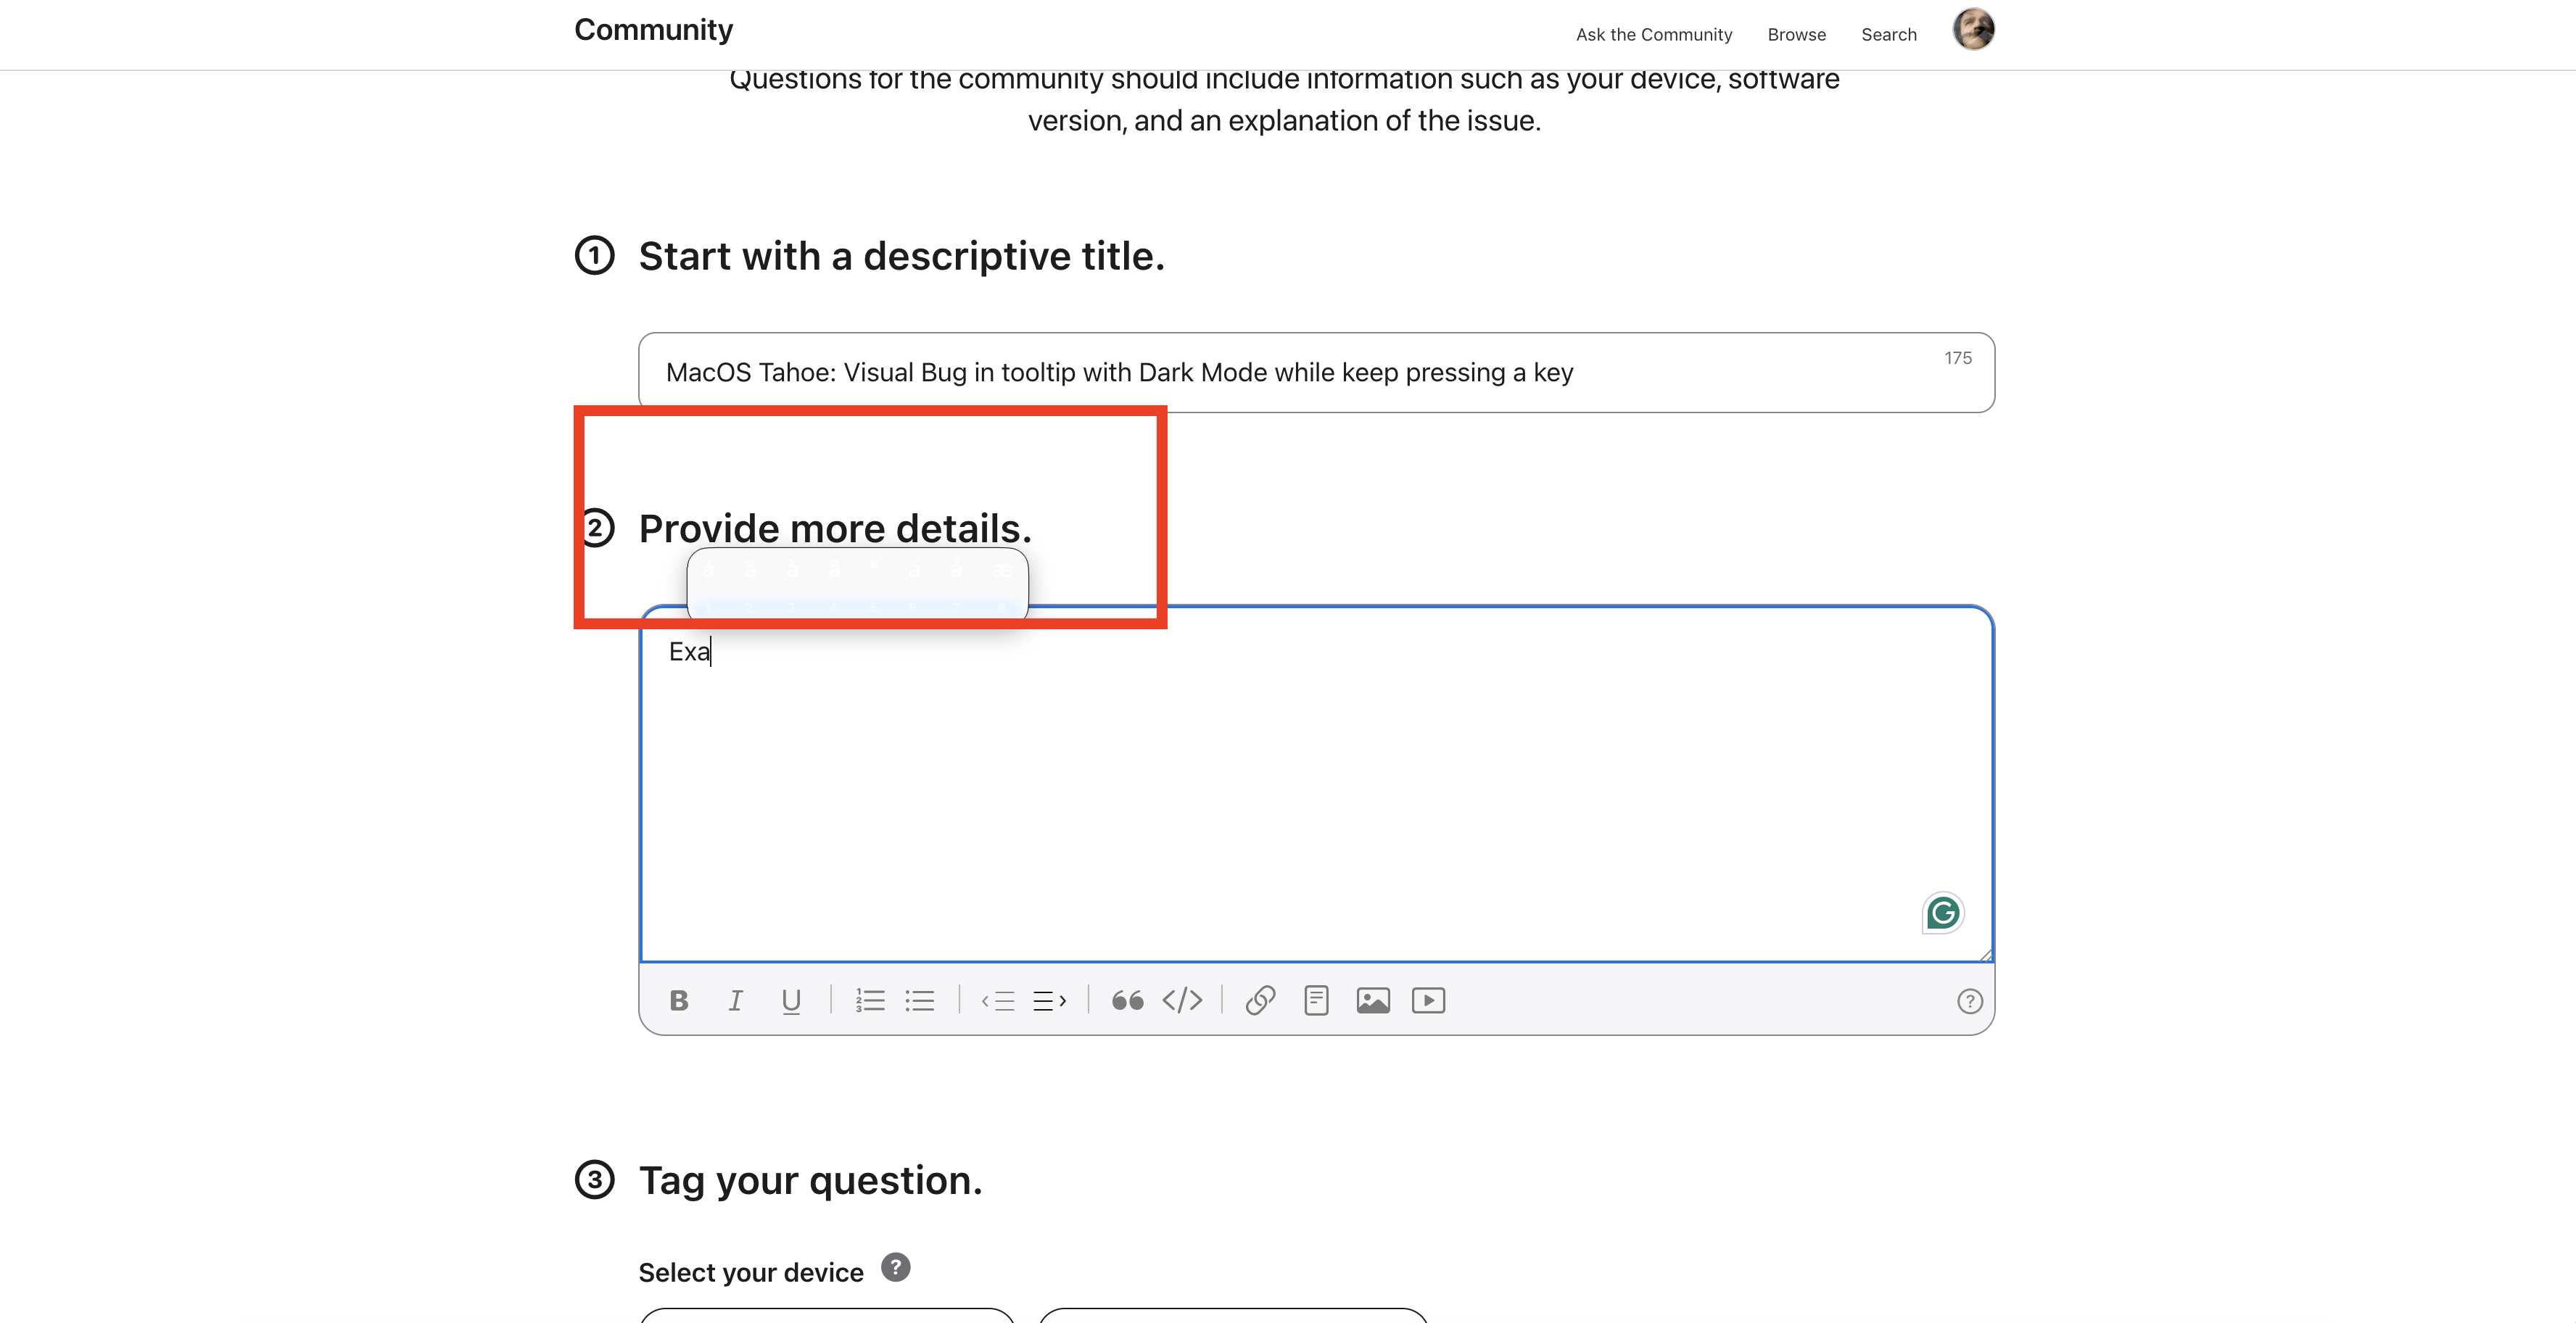Insert an image into the post
Viewport: 2576px width, 1323px height.
coord(1372,1000)
